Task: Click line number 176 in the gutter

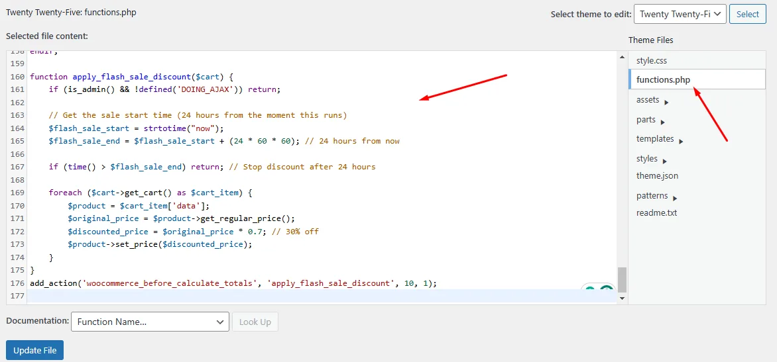Action: pos(17,283)
